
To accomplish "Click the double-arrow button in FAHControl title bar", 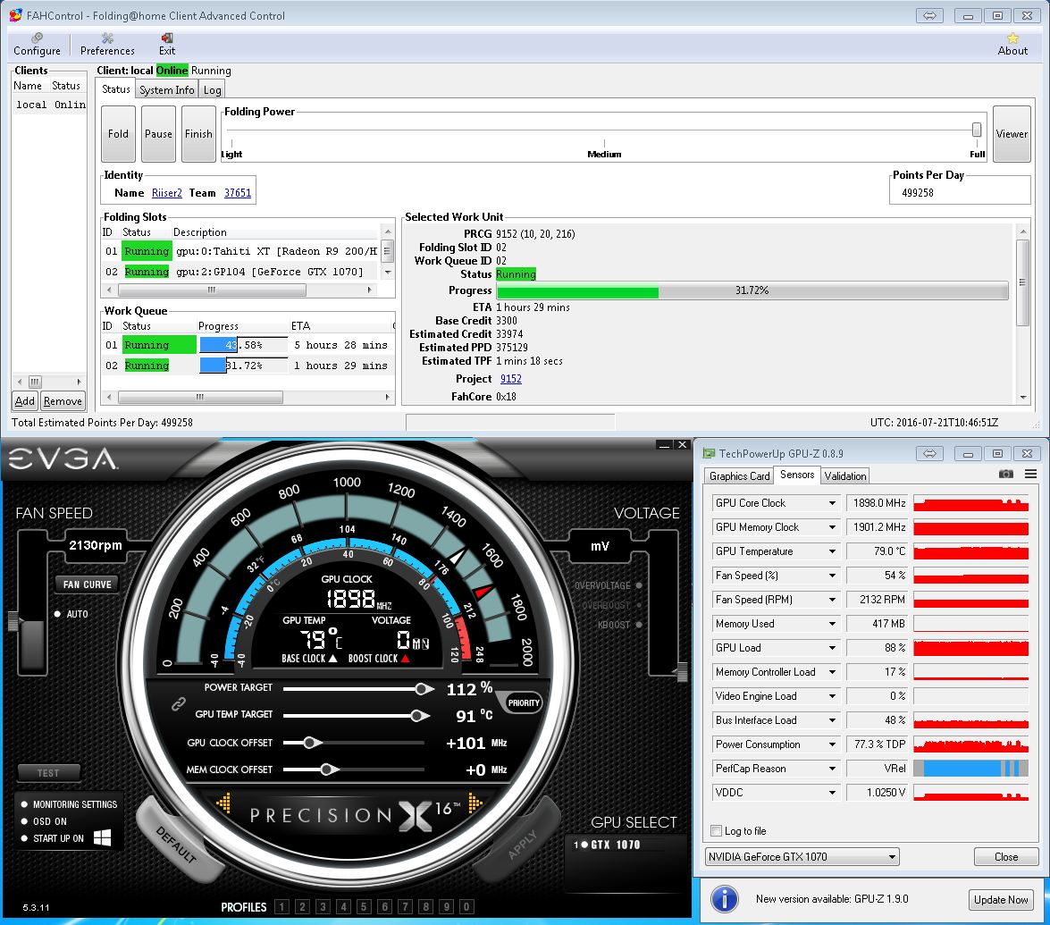I will point(929,15).
